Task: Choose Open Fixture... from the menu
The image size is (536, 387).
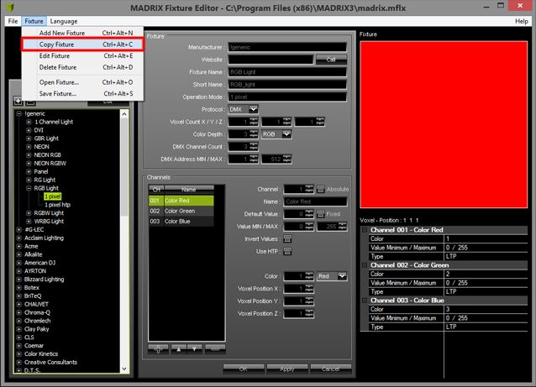Action: (82, 82)
